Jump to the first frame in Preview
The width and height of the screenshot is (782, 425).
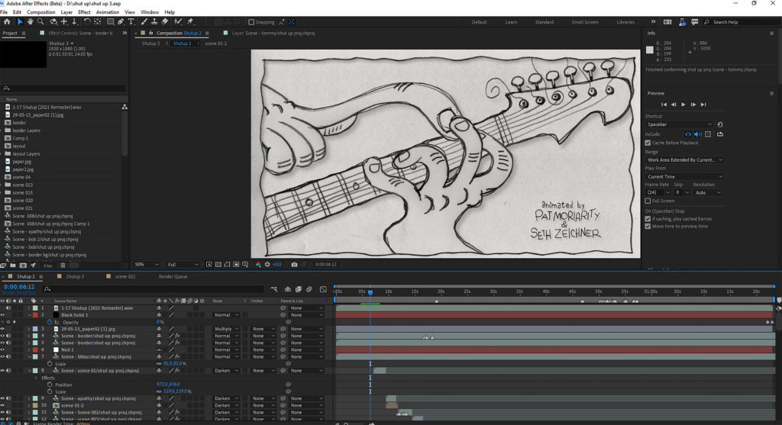click(x=664, y=105)
